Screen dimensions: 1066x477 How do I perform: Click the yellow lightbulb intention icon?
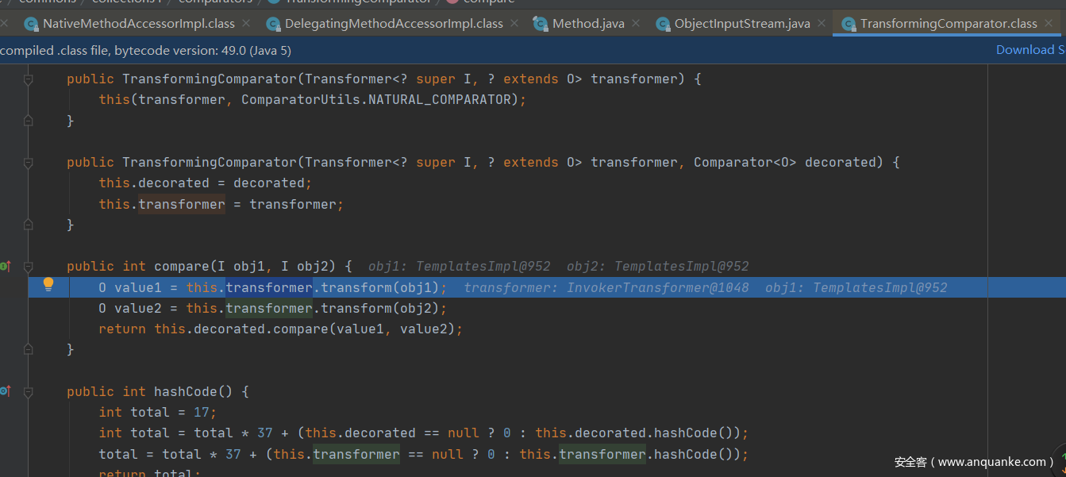point(48,284)
